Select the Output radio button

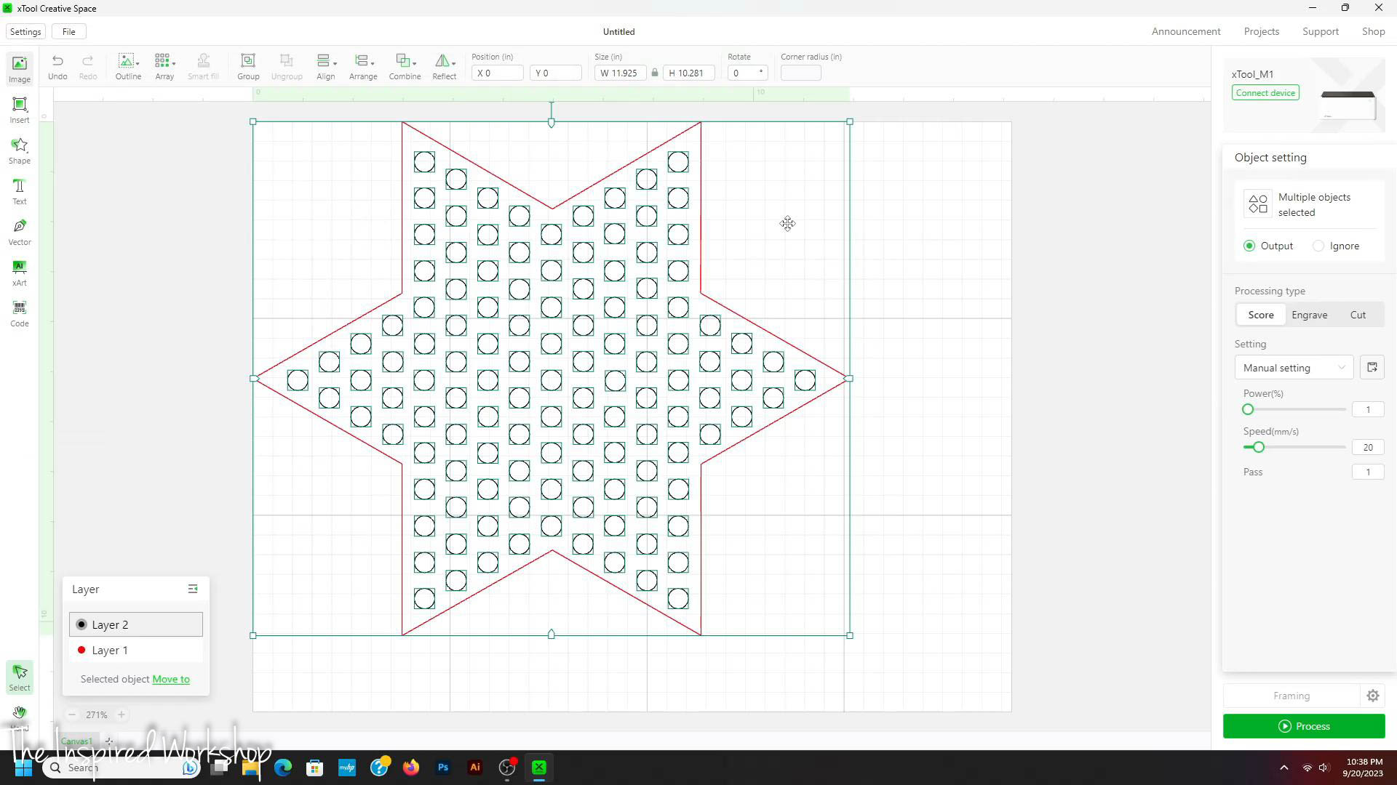pyautogui.click(x=1249, y=246)
